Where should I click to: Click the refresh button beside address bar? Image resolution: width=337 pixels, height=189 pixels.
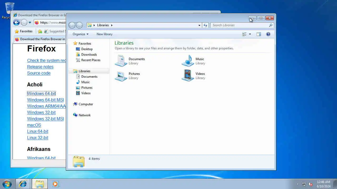point(205,25)
